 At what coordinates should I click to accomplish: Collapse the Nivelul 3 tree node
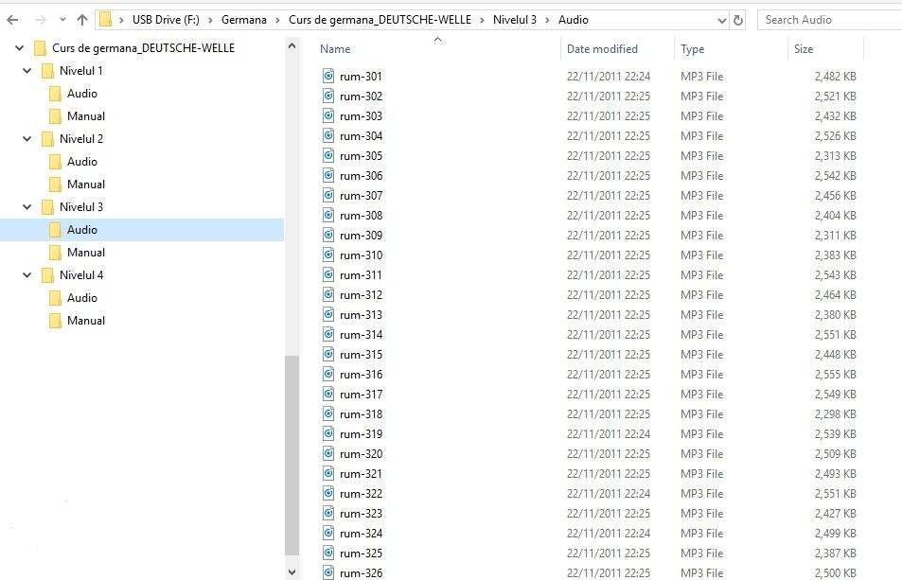(27, 207)
